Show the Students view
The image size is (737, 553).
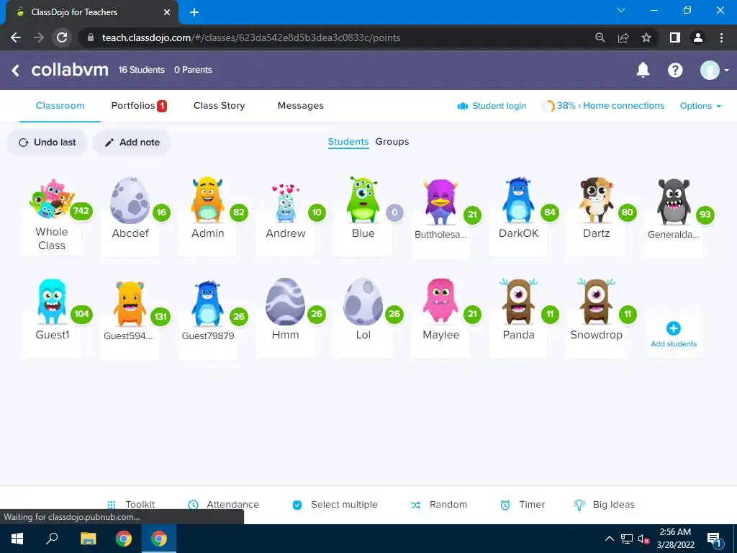pos(348,142)
